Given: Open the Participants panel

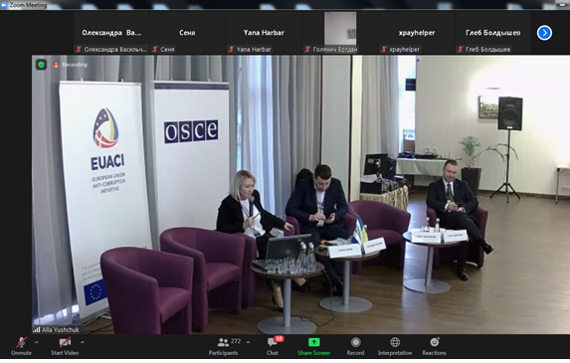Looking at the screenshot, I should tap(223, 346).
